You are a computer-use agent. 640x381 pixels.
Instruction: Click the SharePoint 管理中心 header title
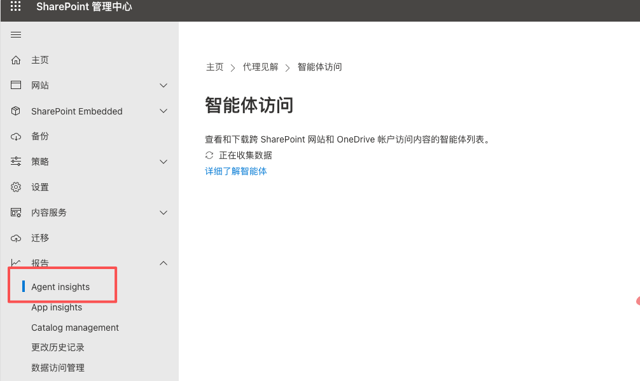coord(84,6)
